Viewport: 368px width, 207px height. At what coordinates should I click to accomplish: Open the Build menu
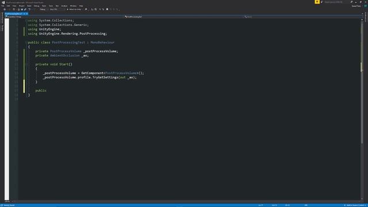[29, 6]
